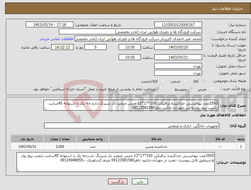Click the نام کالا column header

coord(156,139)
